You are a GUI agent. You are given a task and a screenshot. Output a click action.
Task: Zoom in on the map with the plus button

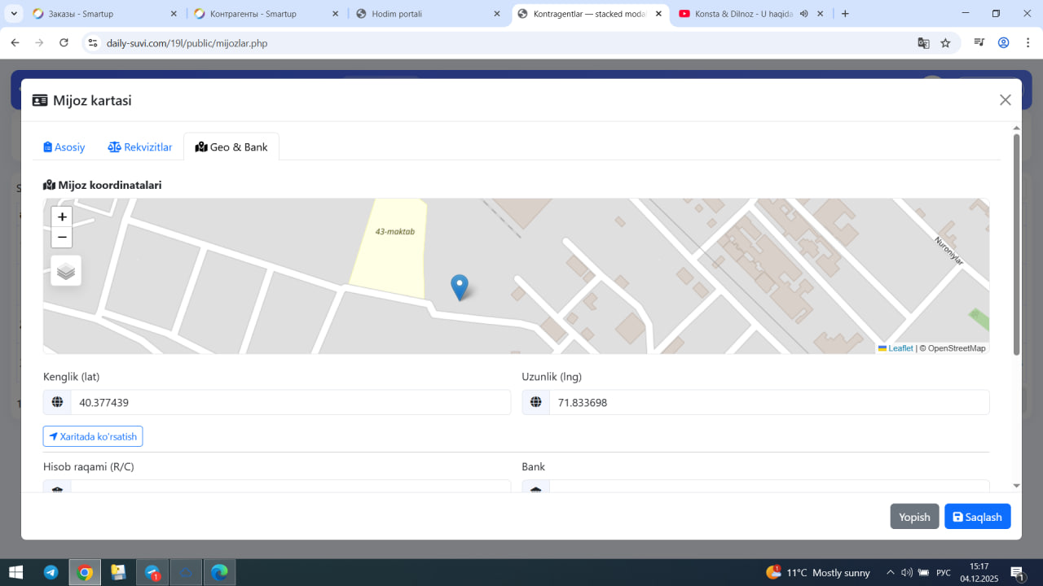[62, 217]
